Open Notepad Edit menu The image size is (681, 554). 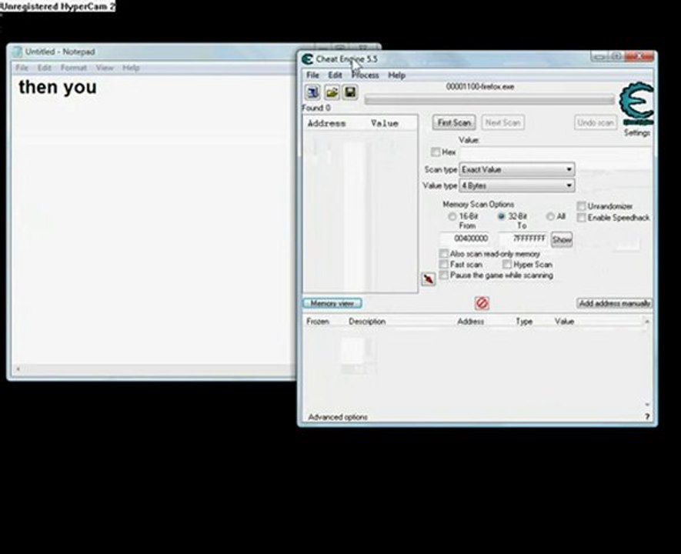[45, 68]
